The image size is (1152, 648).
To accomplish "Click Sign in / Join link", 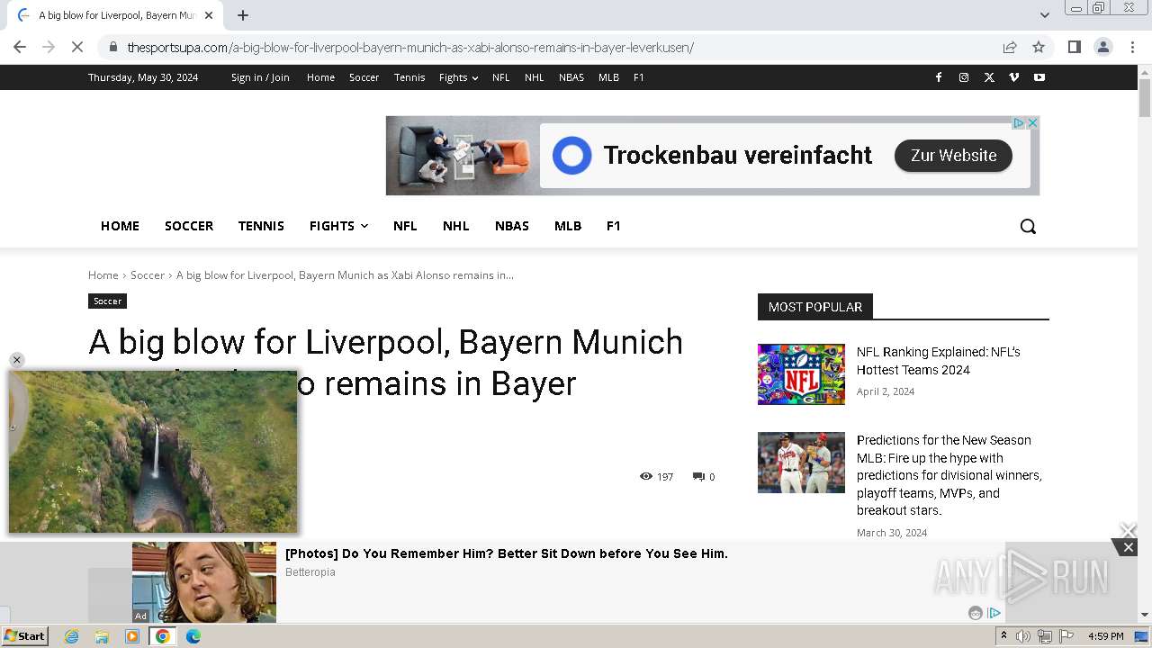I will coord(260,77).
